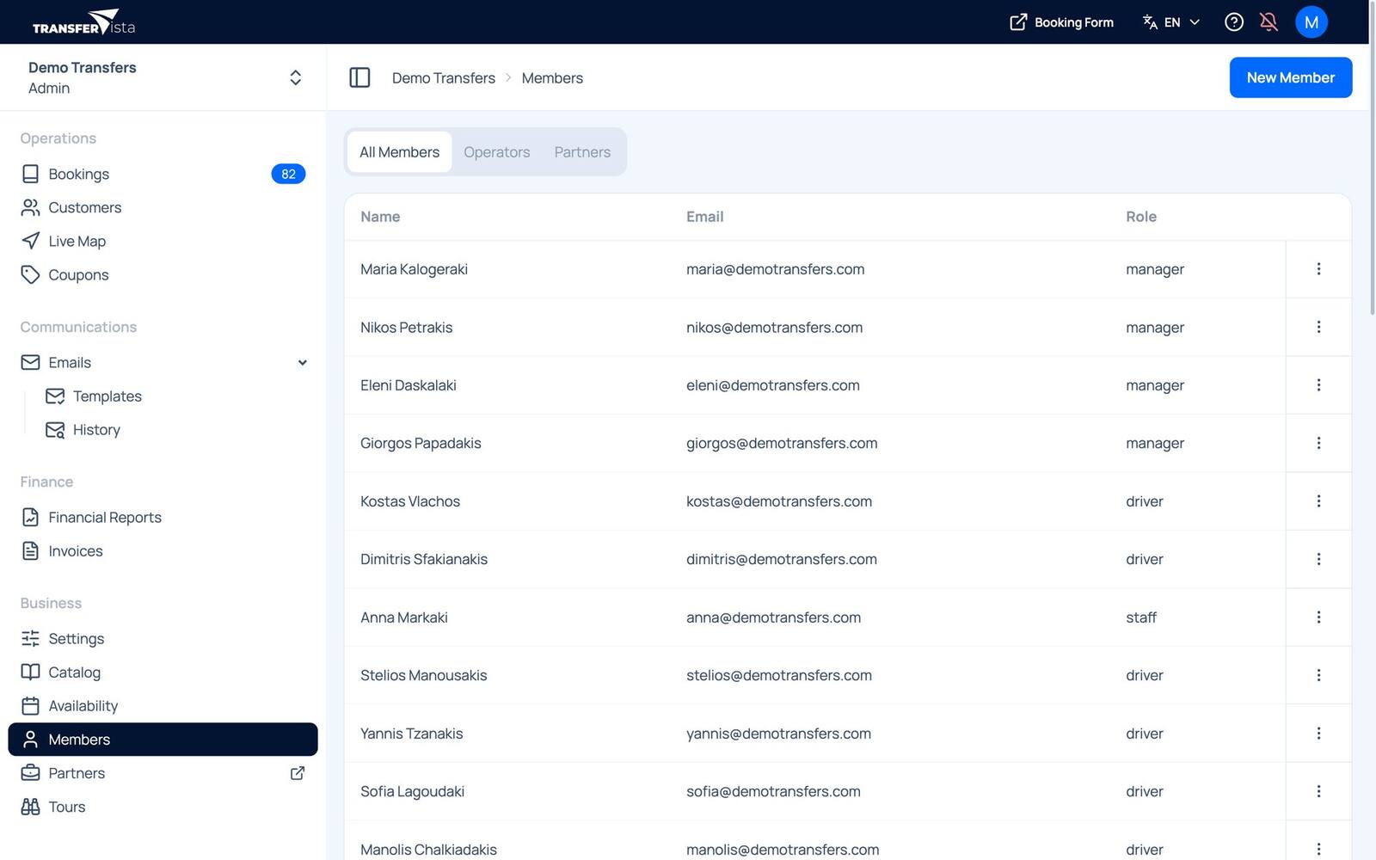Open actions menu for Sofia Lagoudaki
Viewport: 1376px width, 860px height.
coord(1318,791)
